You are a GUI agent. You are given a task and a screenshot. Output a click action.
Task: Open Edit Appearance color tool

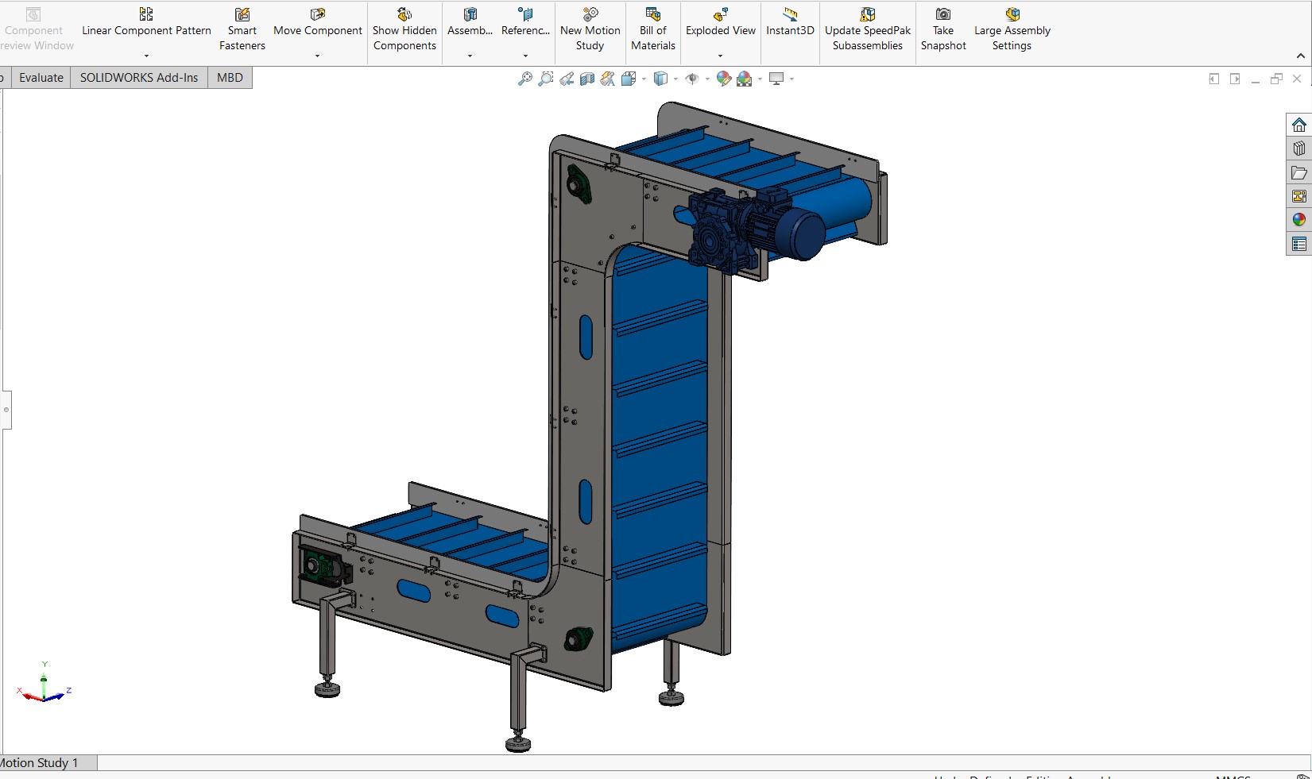(x=724, y=79)
